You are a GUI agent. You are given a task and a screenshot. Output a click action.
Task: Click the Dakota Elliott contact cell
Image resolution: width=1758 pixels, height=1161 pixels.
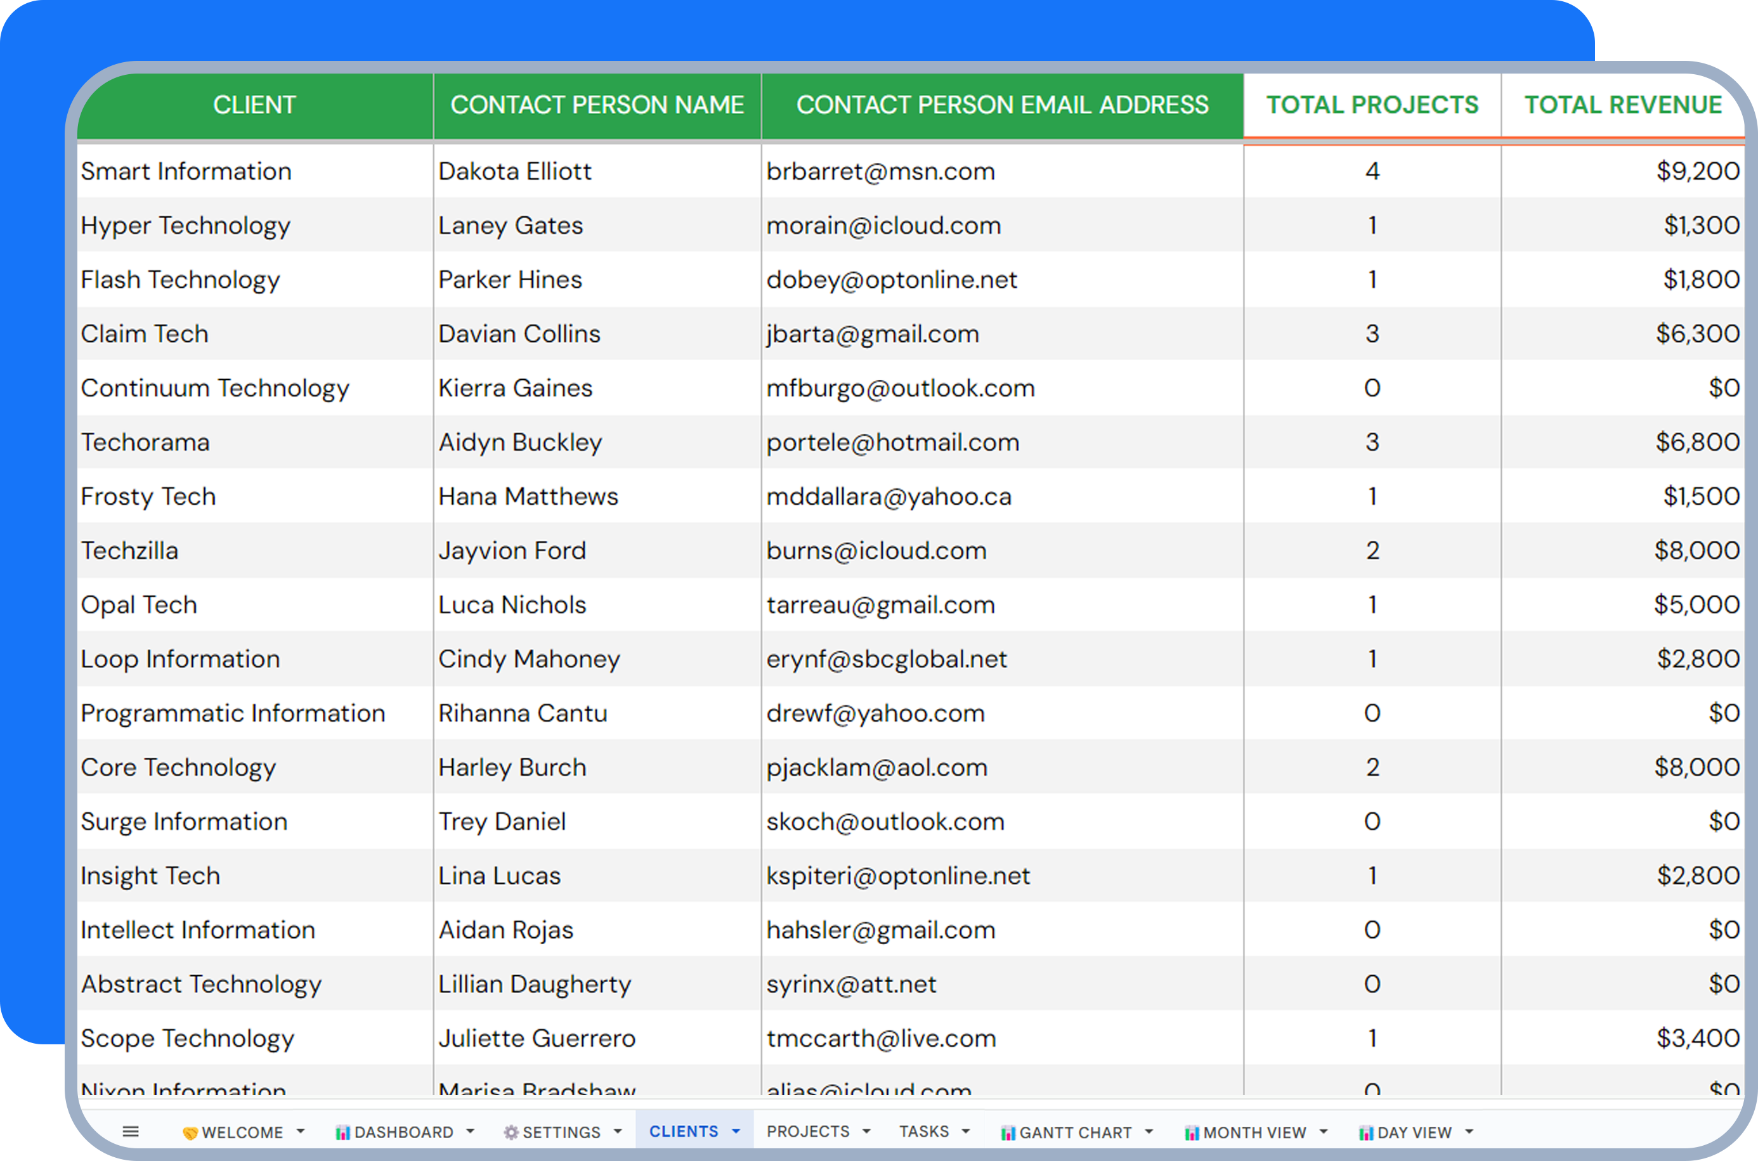click(x=597, y=171)
